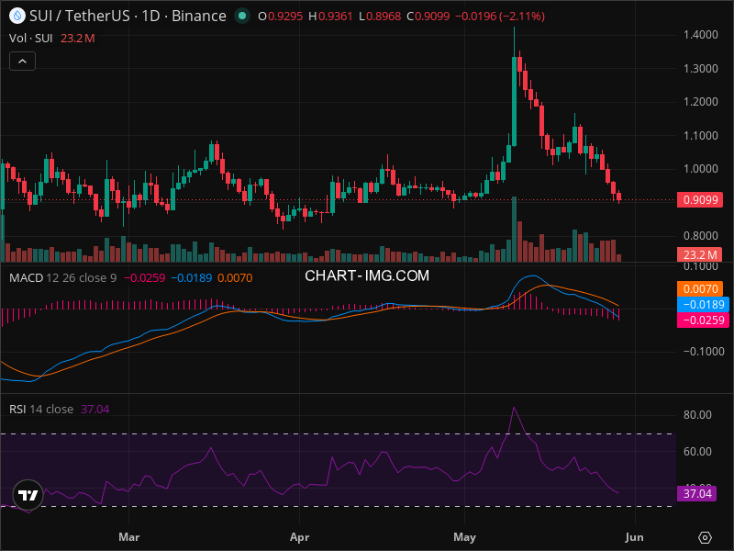Click the 0.8000 price scale label
Screen dimensions: 734x551
point(701,236)
